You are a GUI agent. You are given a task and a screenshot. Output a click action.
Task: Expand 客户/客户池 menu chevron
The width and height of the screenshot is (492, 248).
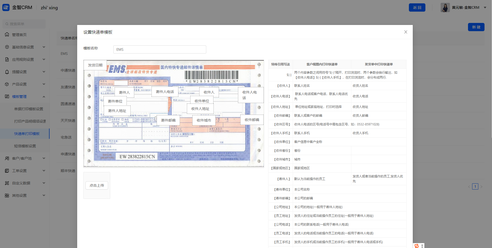[x=44, y=158]
